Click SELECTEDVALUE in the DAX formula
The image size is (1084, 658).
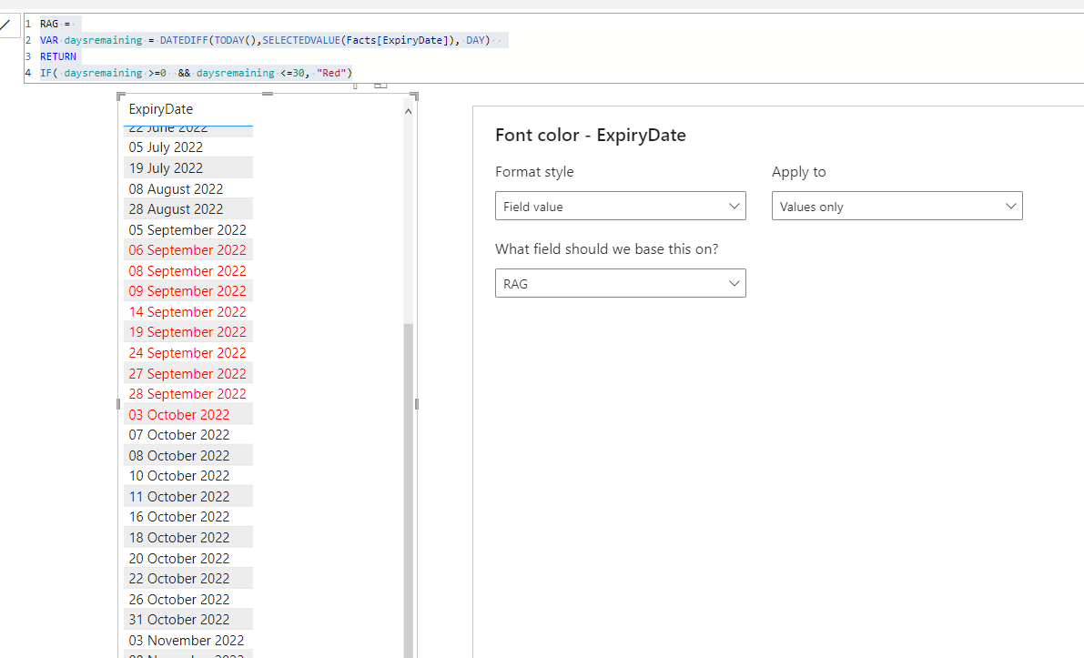(301, 40)
